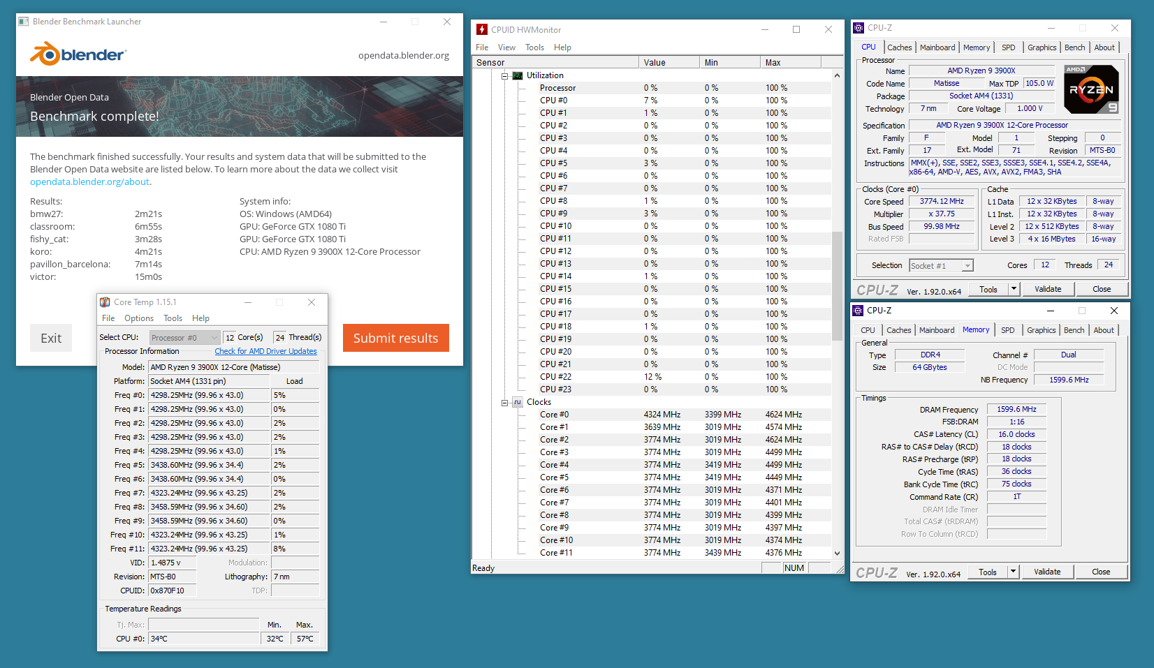Image resolution: width=1154 pixels, height=668 pixels.
Task: Click Validate in lower CPU-Z window
Action: point(1047,572)
